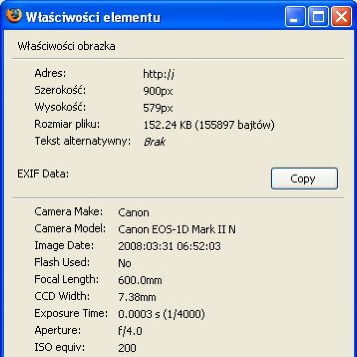The height and width of the screenshot is (357, 357).
Task: Select the flash used value 'No'
Action: [124, 264]
